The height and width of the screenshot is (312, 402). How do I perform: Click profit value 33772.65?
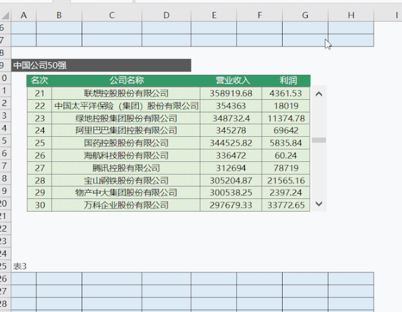pos(286,205)
